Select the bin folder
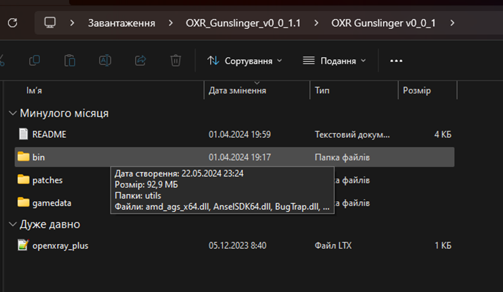Viewport: 503px width, 292px height. tap(234, 157)
